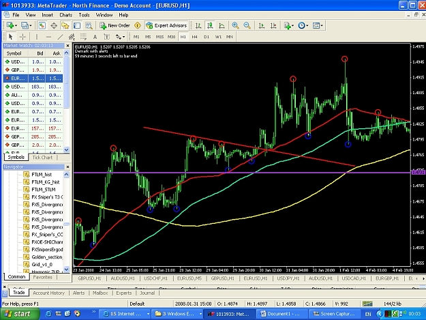This screenshot has width=426, height=320.
Task: Switch chart to candlesticks icon
Action: click(x=210, y=25)
